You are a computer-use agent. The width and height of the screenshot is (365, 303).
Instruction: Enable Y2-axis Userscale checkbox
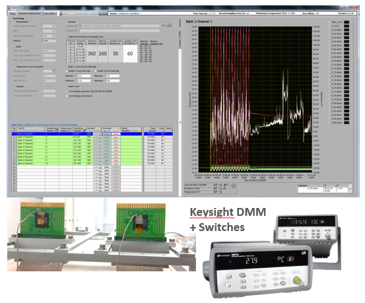96,71
